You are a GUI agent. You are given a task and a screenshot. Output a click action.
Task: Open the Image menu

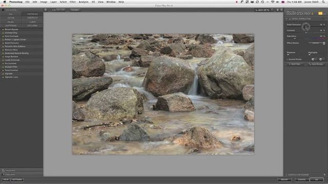click(x=44, y=2)
